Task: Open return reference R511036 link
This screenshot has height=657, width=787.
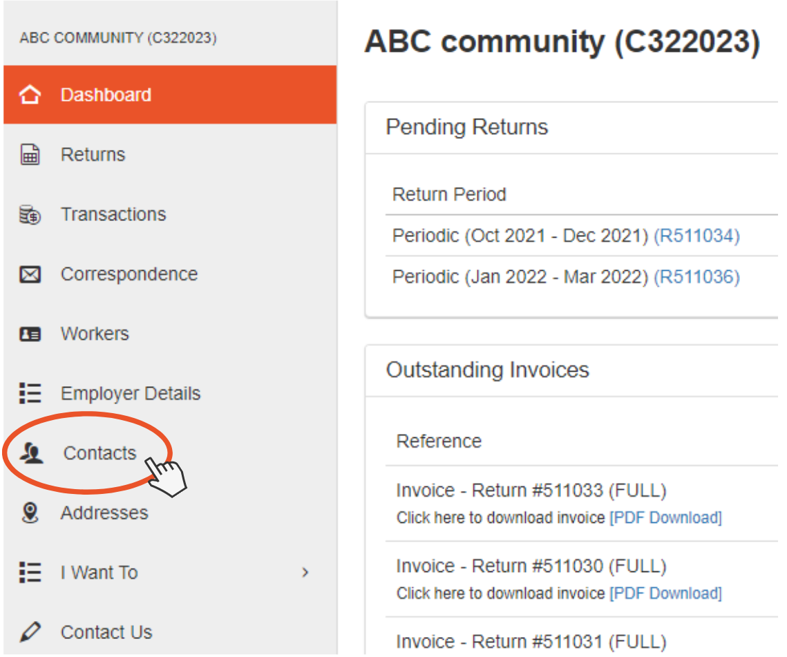Action: click(696, 277)
